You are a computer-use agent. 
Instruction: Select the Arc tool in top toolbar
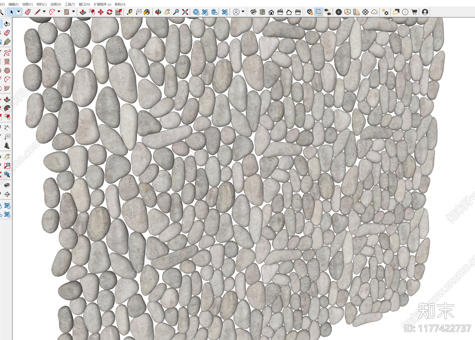(x=52, y=12)
